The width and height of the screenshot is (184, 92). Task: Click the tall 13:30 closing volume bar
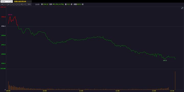coord(175,81)
